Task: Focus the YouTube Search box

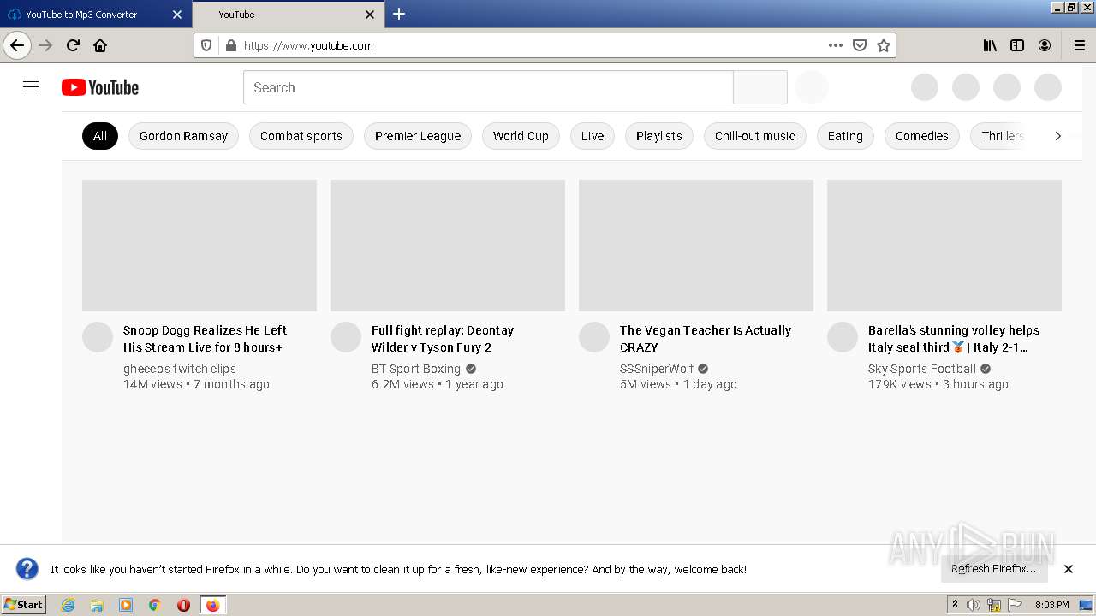Action: coord(488,87)
